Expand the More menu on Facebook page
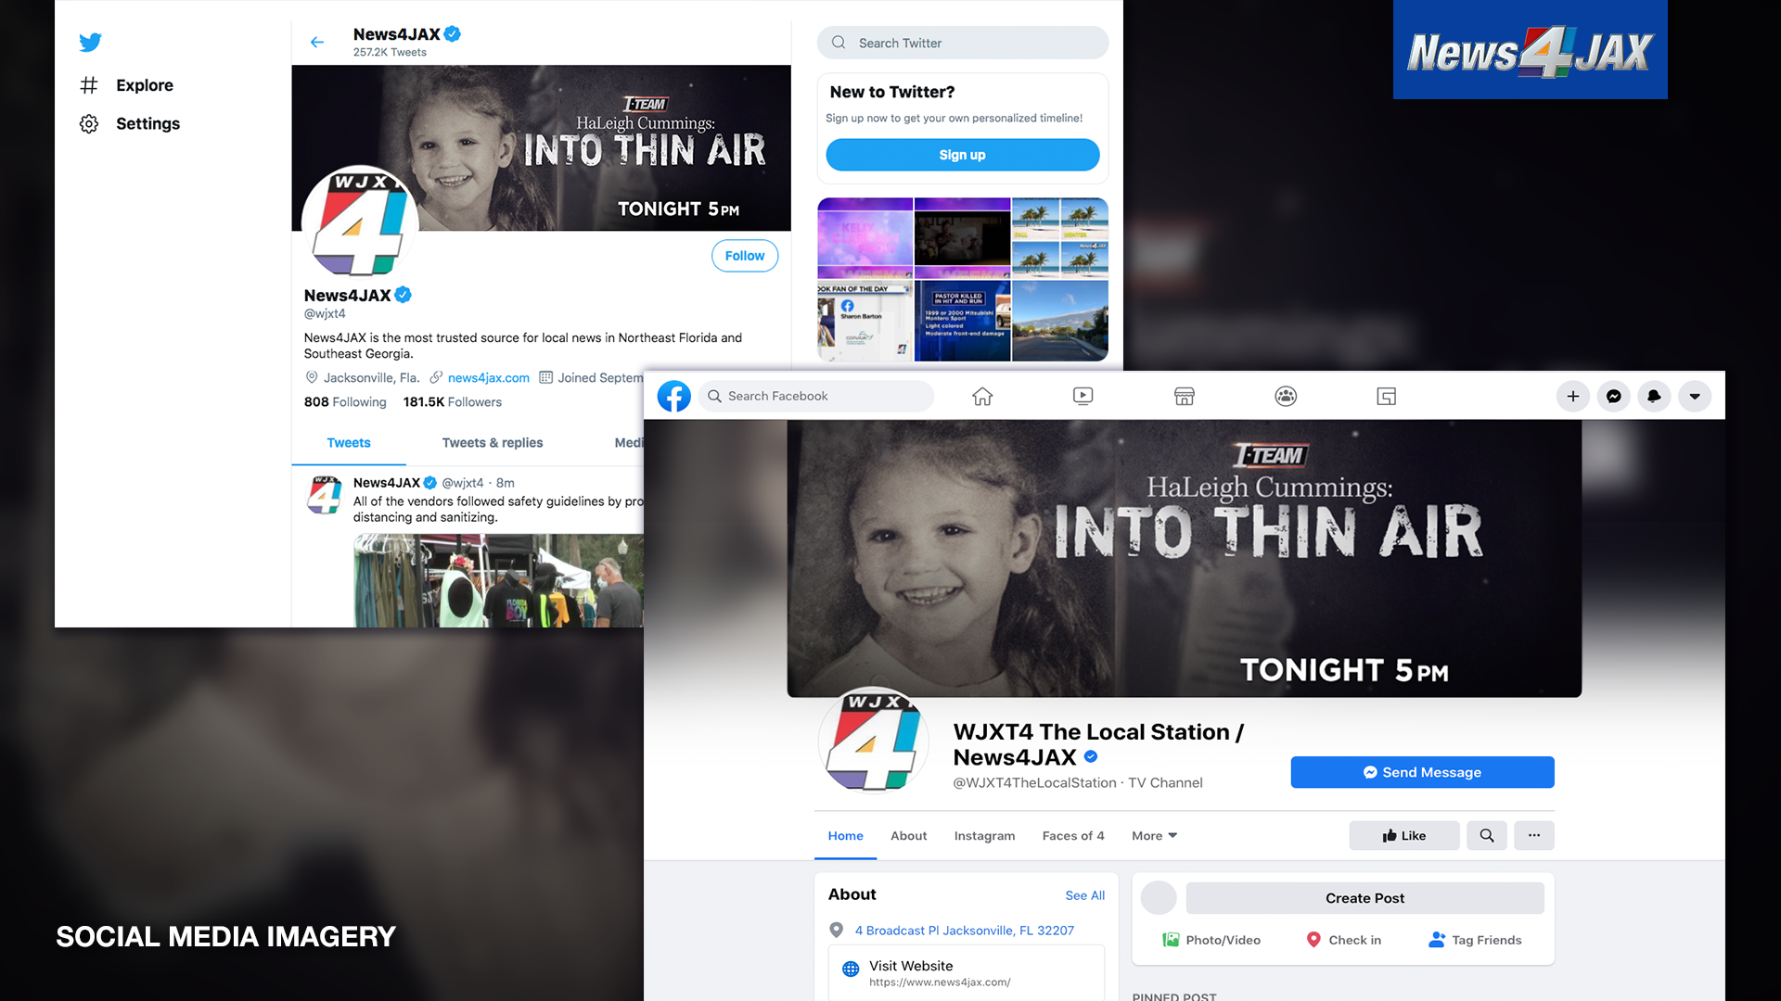Viewport: 1781px width, 1001px height. tap(1154, 835)
